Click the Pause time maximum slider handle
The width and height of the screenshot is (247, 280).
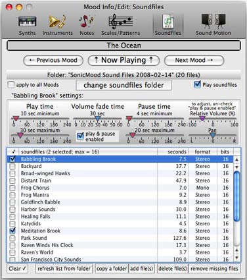click(x=133, y=135)
